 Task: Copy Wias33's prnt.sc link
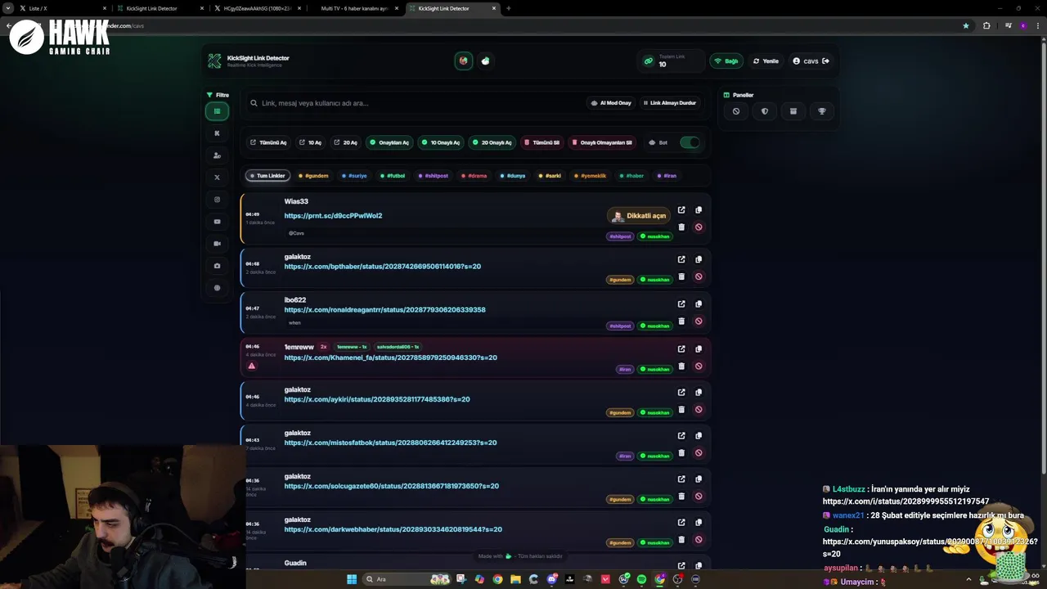[x=699, y=210]
